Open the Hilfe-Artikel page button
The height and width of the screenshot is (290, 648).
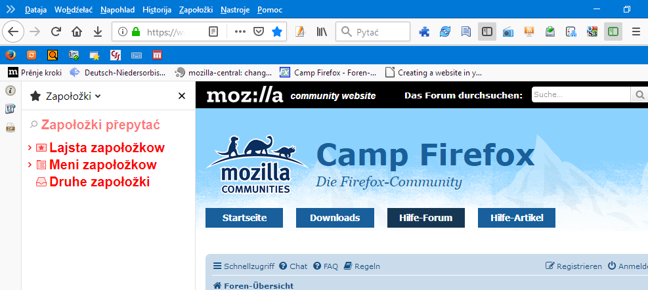tap(517, 218)
